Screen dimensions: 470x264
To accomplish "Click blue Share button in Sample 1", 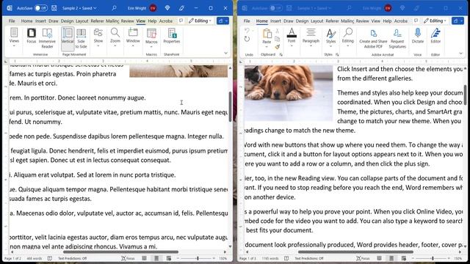I will pos(458,21).
